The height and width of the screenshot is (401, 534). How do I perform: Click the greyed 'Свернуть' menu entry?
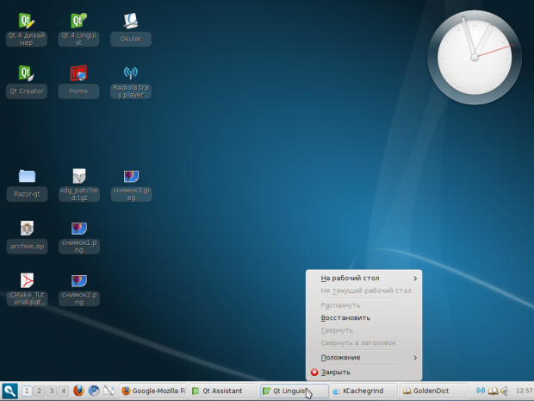pyautogui.click(x=363, y=330)
